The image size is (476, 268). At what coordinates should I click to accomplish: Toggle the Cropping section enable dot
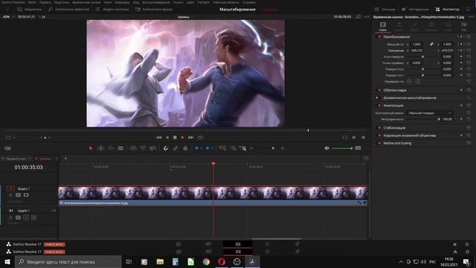tap(379, 90)
